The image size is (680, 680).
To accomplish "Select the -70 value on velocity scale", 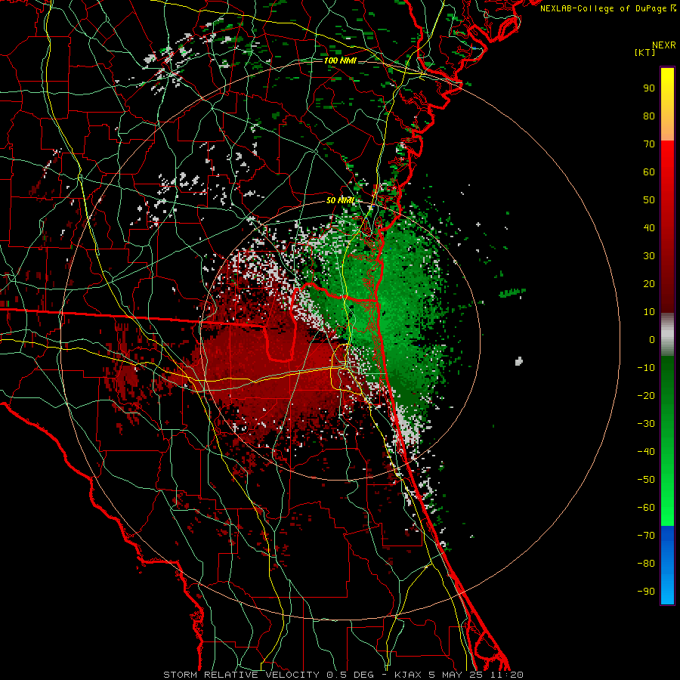I will (x=646, y=536).
